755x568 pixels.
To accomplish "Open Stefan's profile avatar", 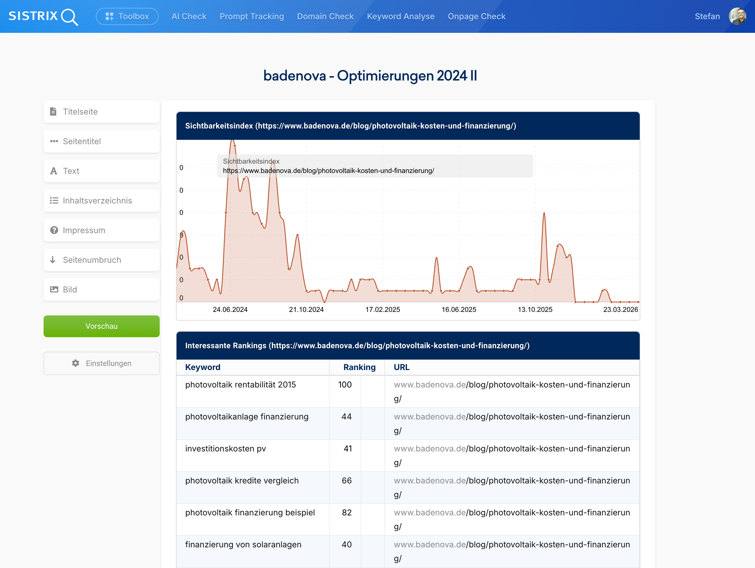I will tap(738, 16).
